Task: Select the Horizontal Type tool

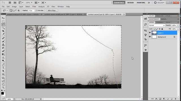Action: pos(3,68)
